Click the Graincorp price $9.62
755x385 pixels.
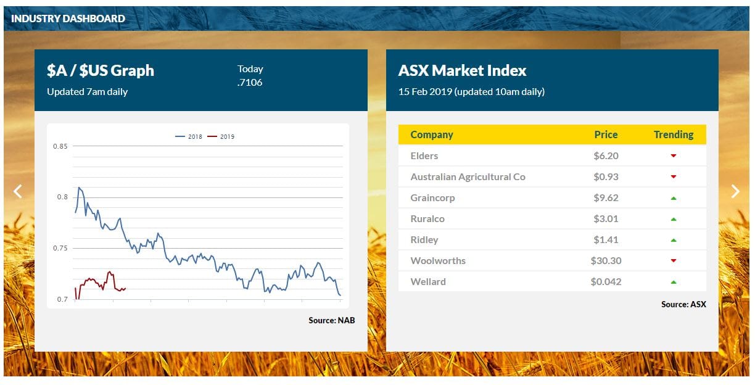[x=606, y=198]
